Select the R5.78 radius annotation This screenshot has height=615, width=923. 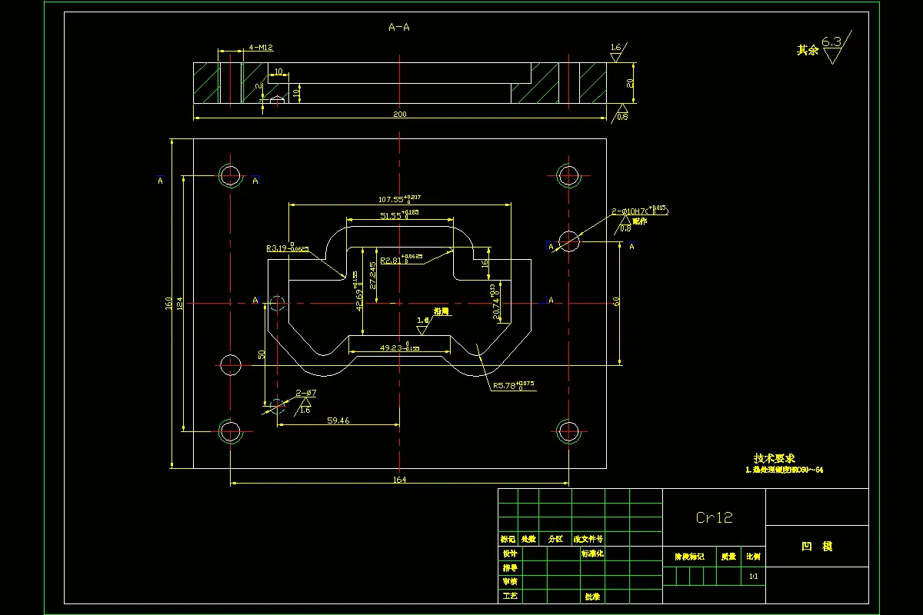pyautogui.click(x=513, y=385)
